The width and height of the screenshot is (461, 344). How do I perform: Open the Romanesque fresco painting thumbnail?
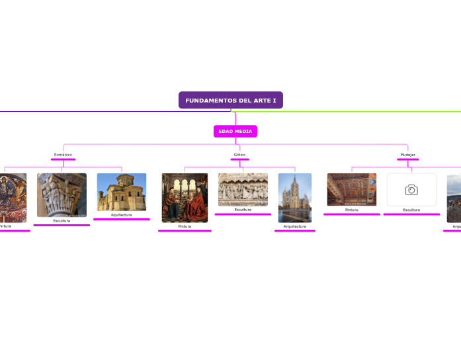point(13,198)
